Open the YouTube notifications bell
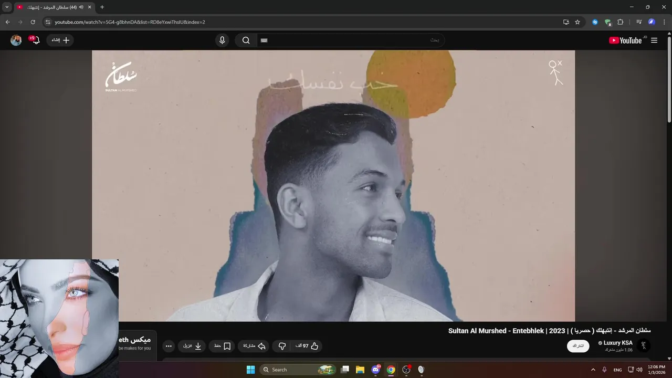 (36, 40)
